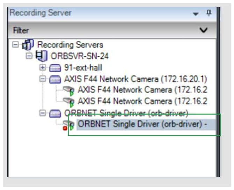
Task: Select AXIS F44 Network Camera (172.16.20.1) label
Action: [136, 79]
